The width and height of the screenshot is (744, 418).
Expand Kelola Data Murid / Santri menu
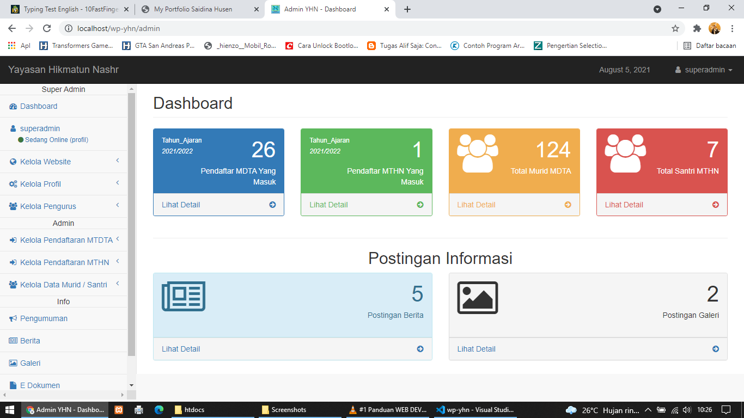pos(63,285)
